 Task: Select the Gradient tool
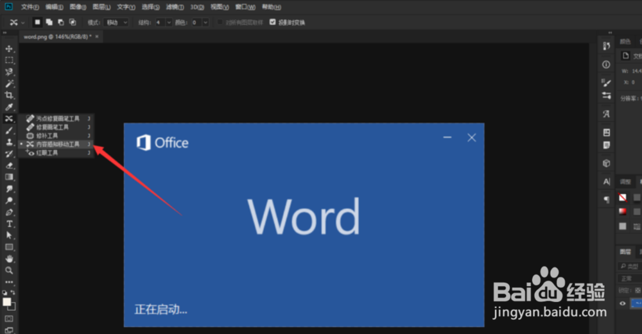tap(9, 177)
